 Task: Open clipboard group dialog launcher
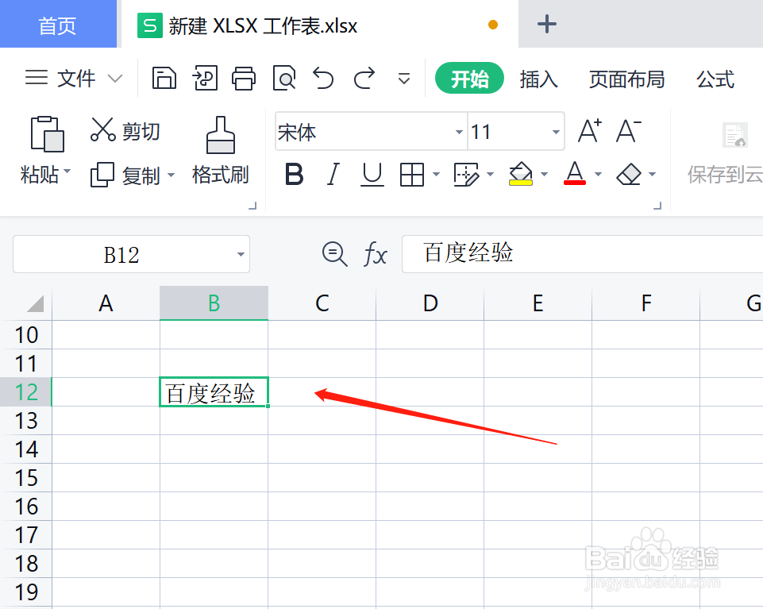(252, 206)
